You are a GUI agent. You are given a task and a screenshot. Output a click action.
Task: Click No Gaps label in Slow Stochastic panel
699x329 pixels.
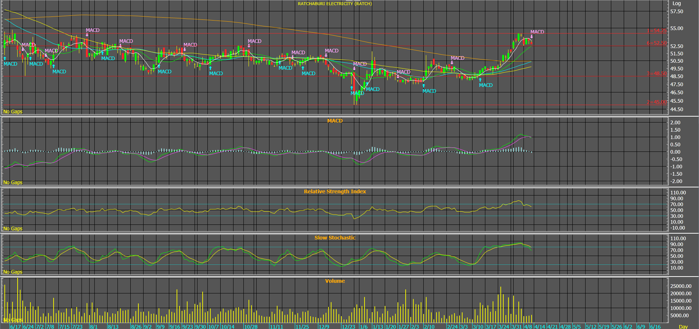point(13,272)
